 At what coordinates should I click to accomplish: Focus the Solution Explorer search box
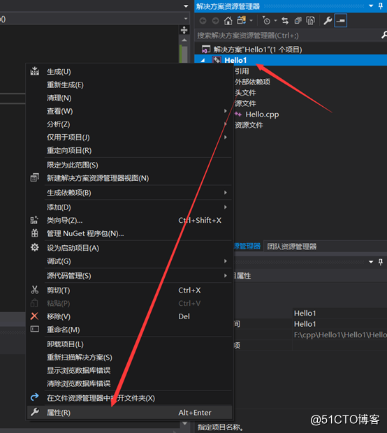[287, 36]
